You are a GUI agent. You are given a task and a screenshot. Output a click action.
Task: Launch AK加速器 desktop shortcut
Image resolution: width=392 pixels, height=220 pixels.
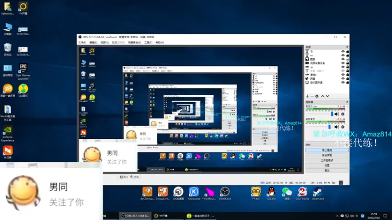tap(178, 194)
